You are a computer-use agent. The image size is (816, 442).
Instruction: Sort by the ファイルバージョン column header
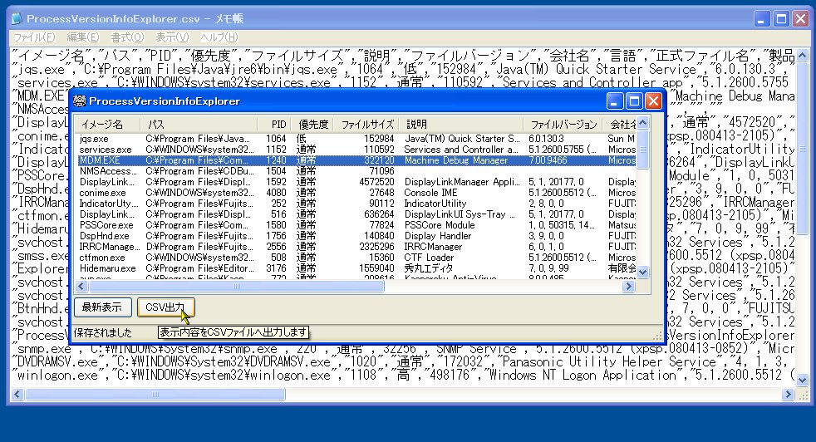pyautogui.click(x=563, y=124)
